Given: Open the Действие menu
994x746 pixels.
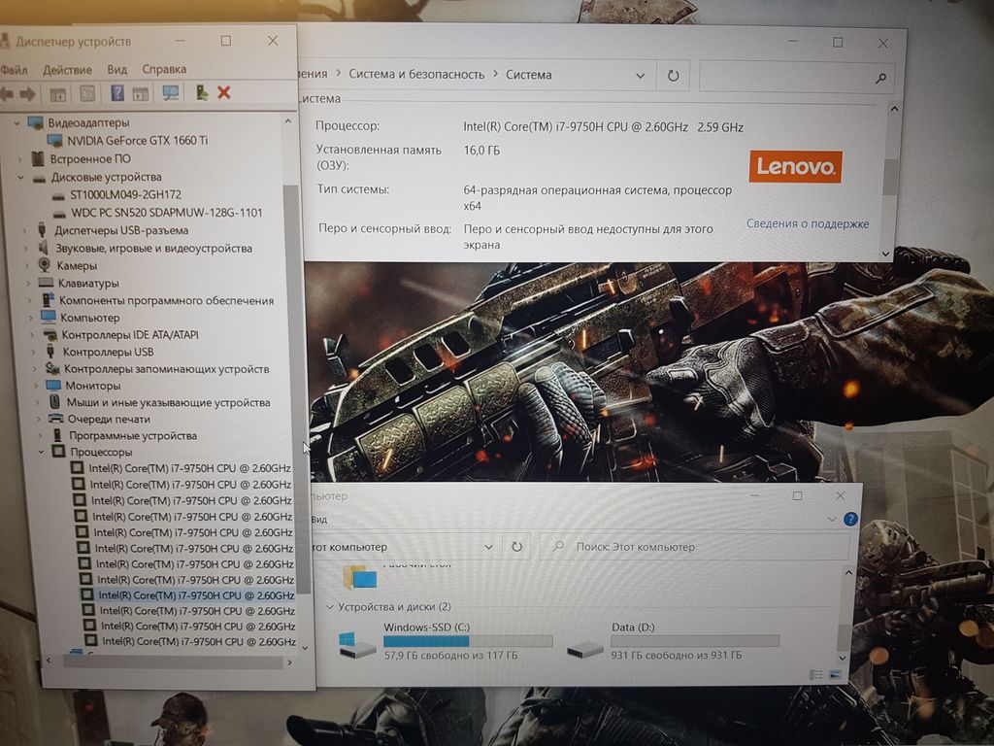Looking at the screenshot, I should [68, 70].
